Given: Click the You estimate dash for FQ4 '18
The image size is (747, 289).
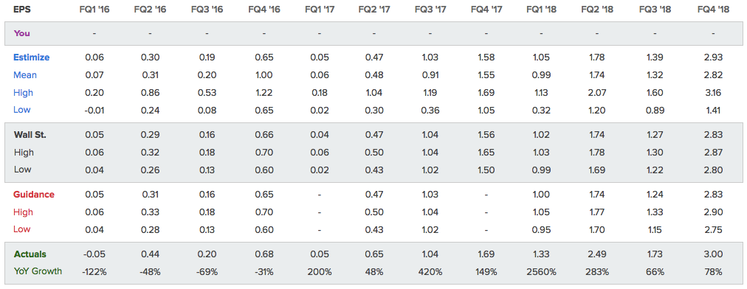Looking at the screenshot, I should point(713,34).
